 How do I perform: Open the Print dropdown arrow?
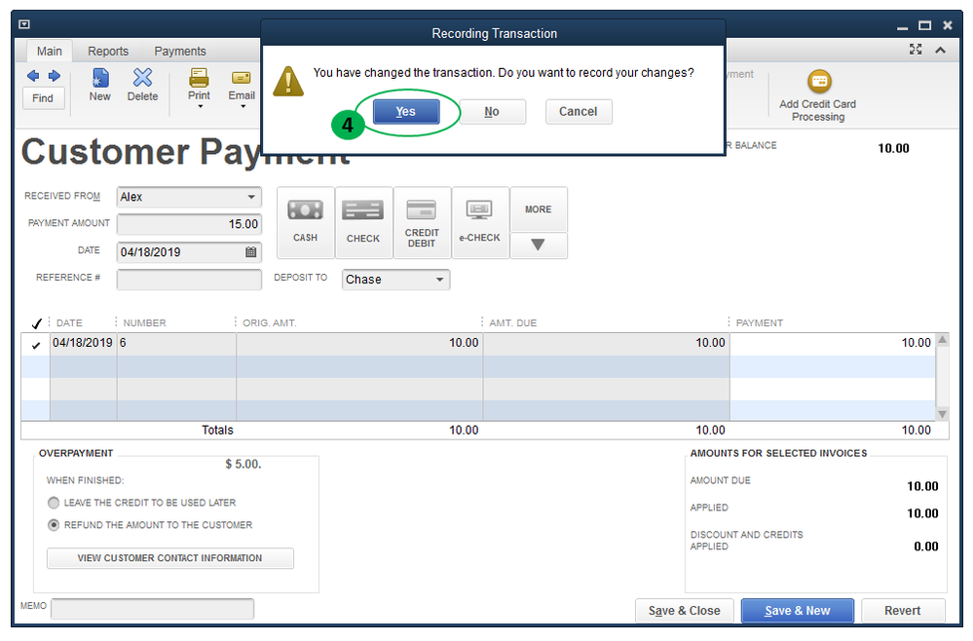(x=200, y=107)
